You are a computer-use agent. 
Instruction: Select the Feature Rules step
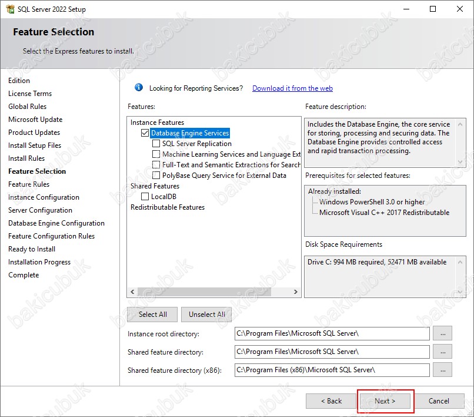pos(29,184)
